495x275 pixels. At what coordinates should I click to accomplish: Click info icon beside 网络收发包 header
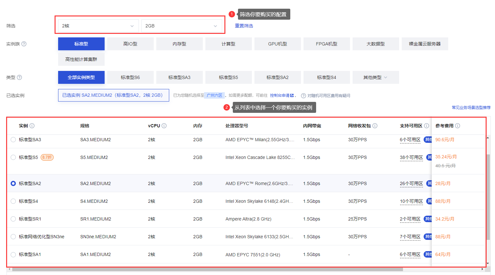[x=375, y=126]
